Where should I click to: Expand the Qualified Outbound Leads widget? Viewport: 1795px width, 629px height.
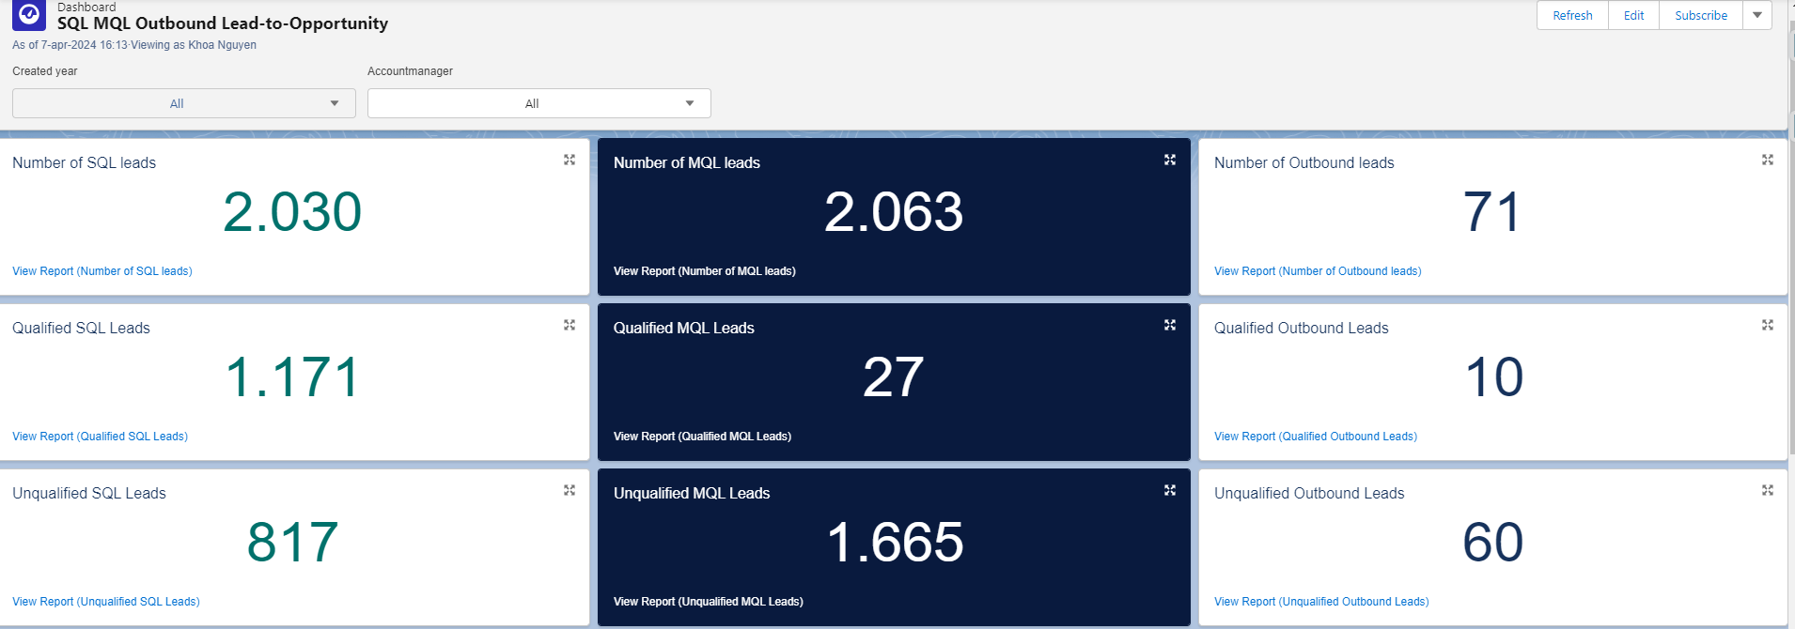click(x=1767, y=325)
